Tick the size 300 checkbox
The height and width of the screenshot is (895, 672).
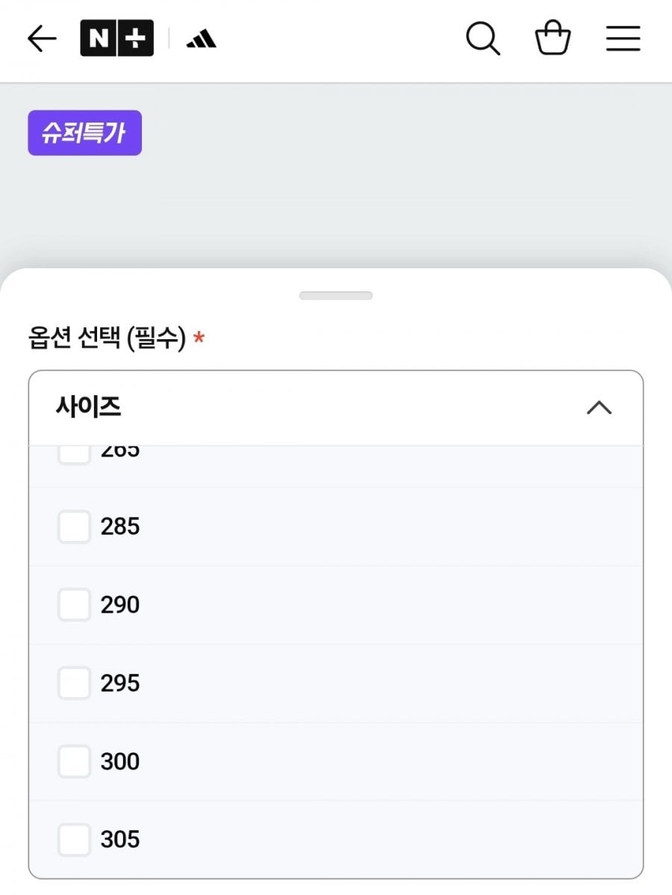74,761
